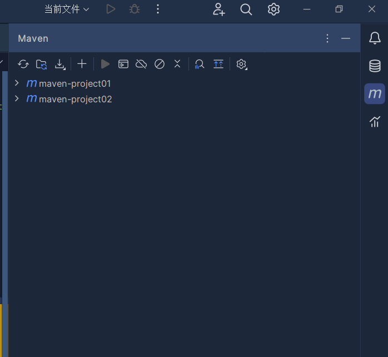This screenshot has height=357, width=388.
Task: Restore down the IDE window
Action: tap(339, 9)
